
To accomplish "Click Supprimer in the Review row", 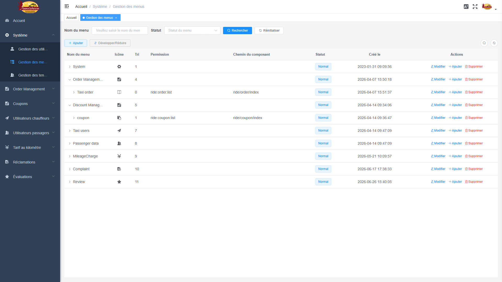I will pyautogui.click(x=474, y=182).
